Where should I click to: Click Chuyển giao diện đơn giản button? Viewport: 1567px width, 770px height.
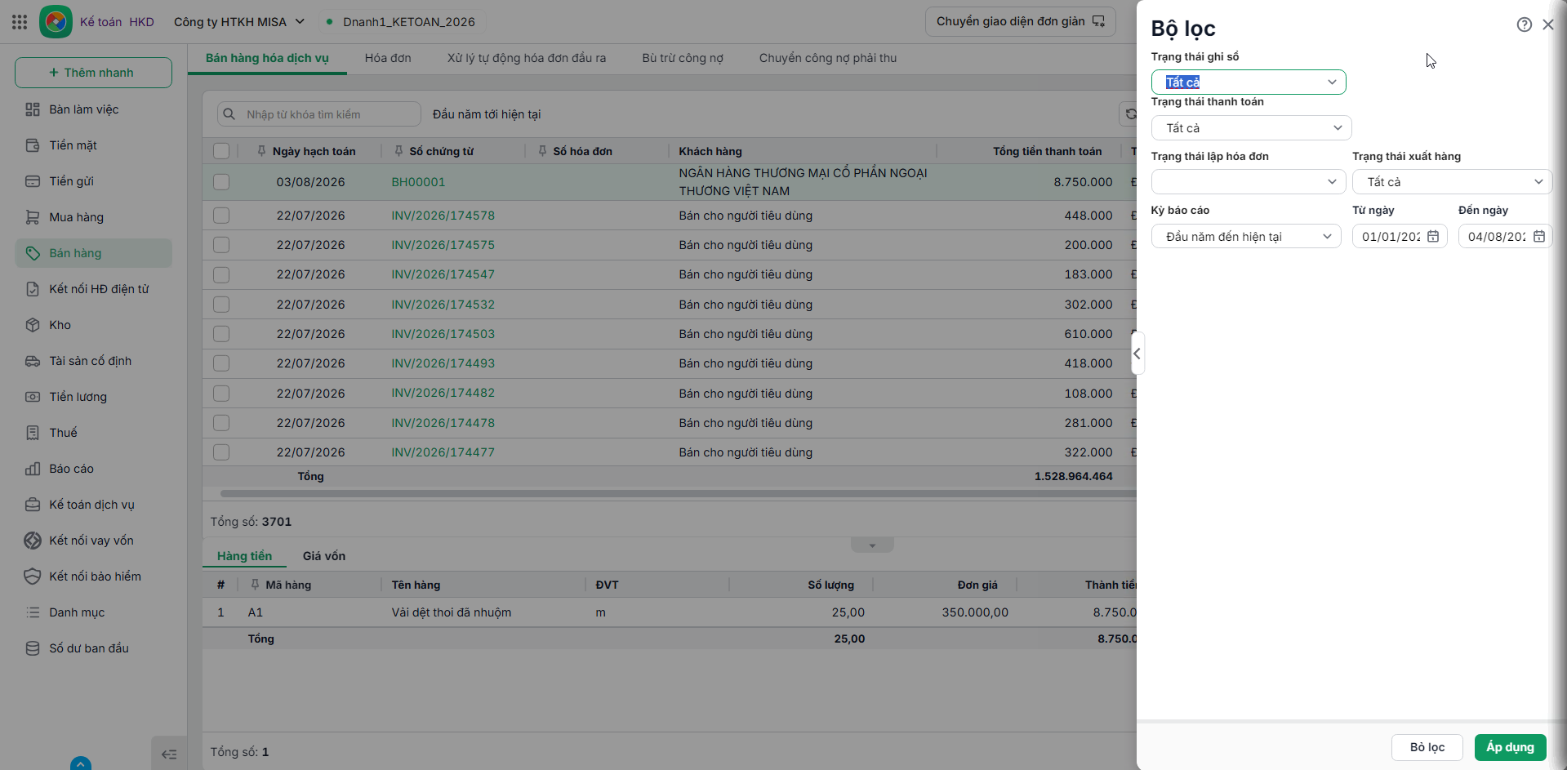pyautogui.click(x=1021, y=22)
